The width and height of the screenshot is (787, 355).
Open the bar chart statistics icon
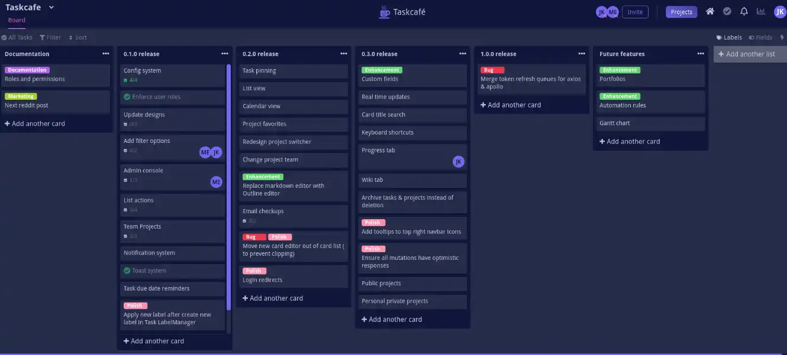click(x=761, y=11)
